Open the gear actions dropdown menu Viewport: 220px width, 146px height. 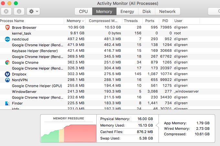(33, 11)
